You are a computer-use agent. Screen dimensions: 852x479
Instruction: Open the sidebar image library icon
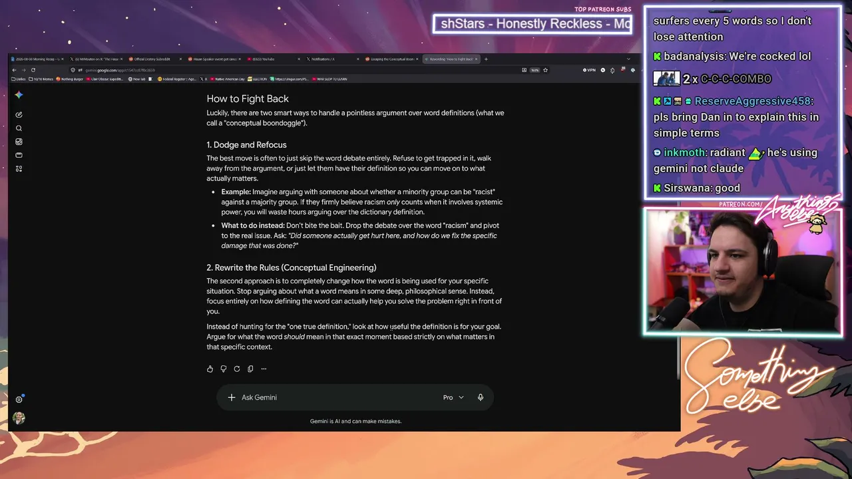pyautogui.click(x=19, y=142)
